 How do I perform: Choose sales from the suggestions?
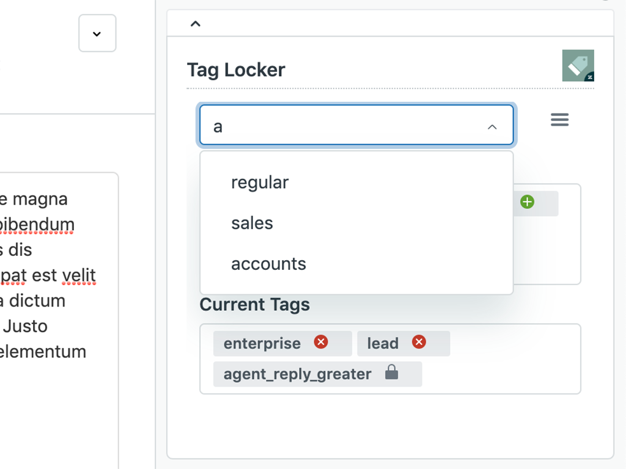[x=252, y=223]
